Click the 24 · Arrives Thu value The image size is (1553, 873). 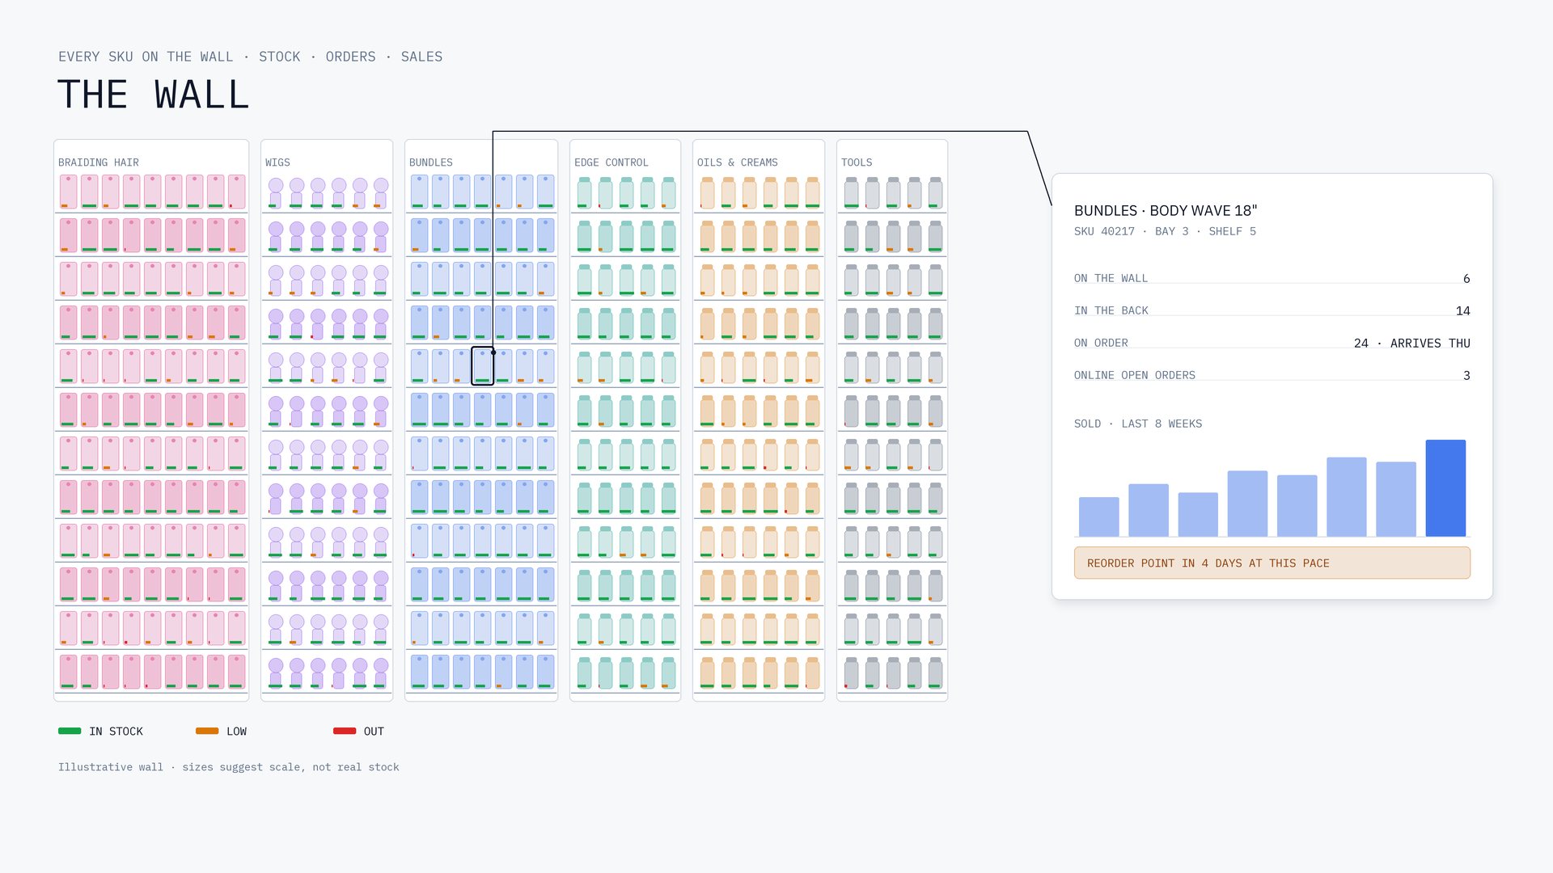(x=1412, y=343)
